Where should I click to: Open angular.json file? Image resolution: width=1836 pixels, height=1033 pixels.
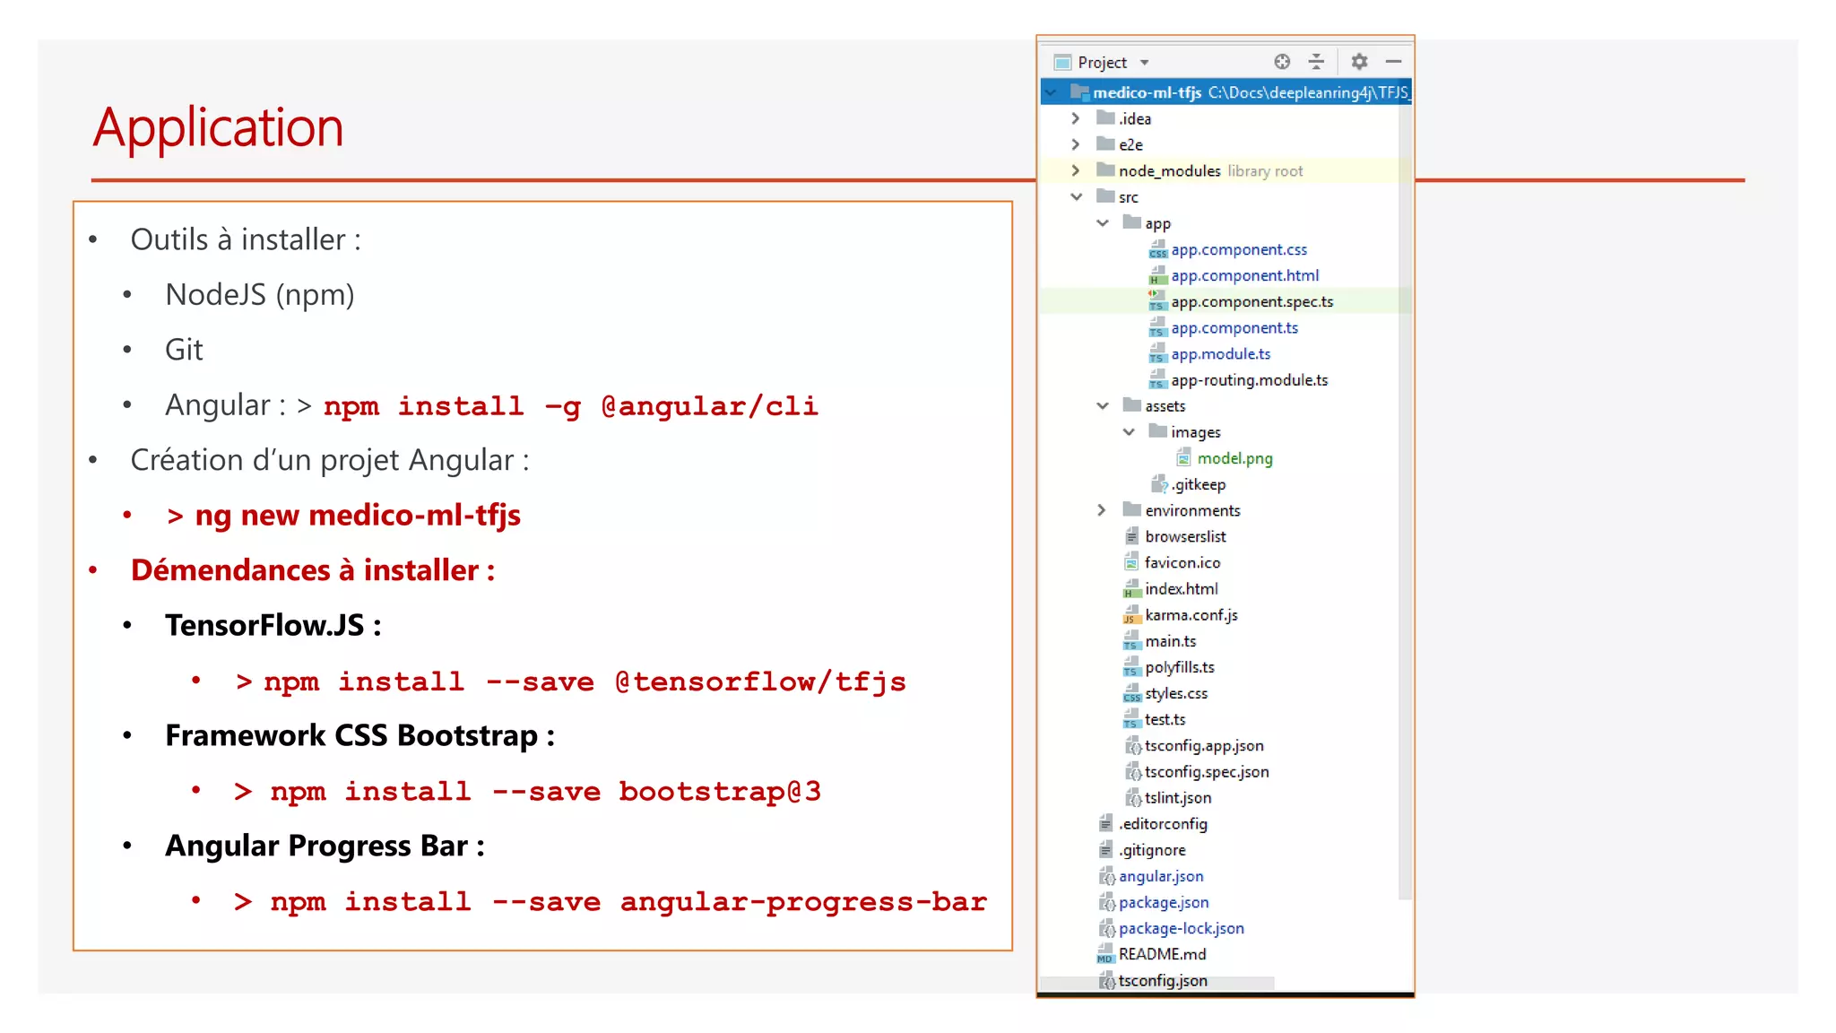coord(1161,876)
